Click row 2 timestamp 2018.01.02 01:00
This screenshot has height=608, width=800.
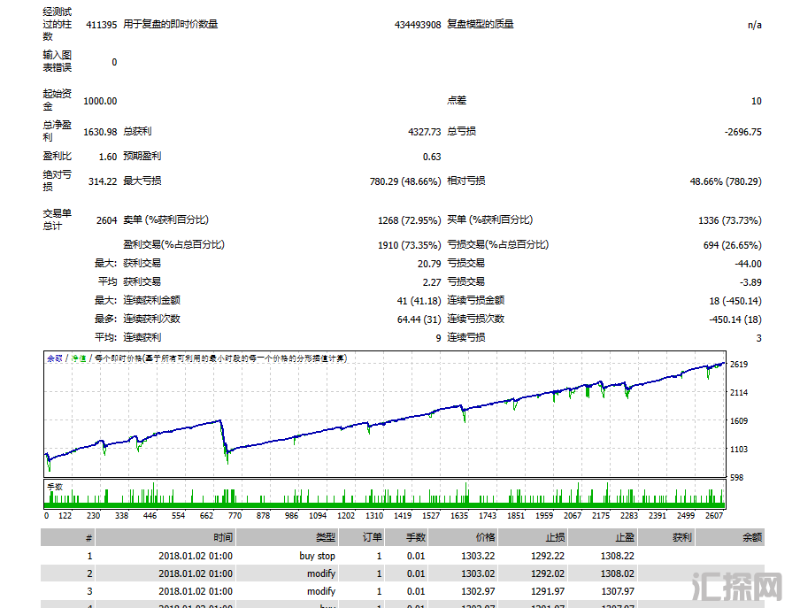click(196, 573)
